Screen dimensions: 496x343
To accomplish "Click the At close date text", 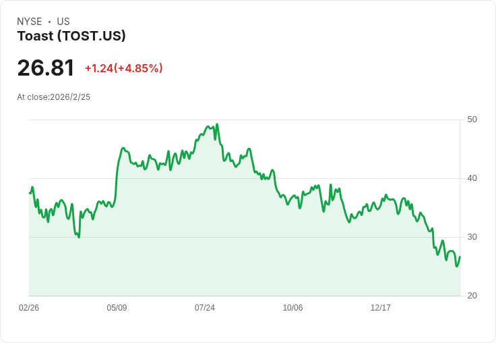I will coord(54,97).
